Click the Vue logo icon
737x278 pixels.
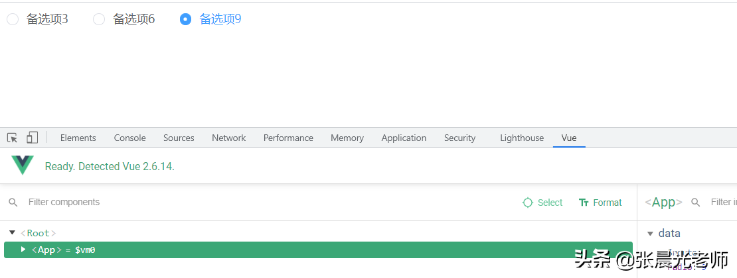[23, 165]
